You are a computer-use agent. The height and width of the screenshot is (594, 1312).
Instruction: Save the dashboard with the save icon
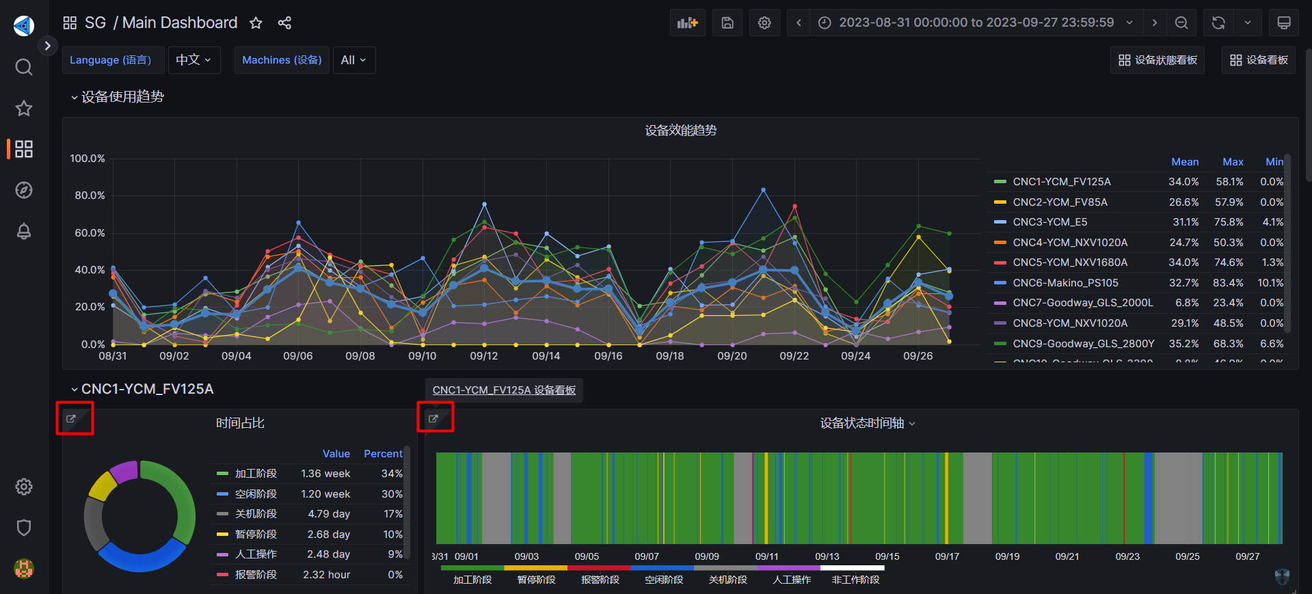point(727,23)
